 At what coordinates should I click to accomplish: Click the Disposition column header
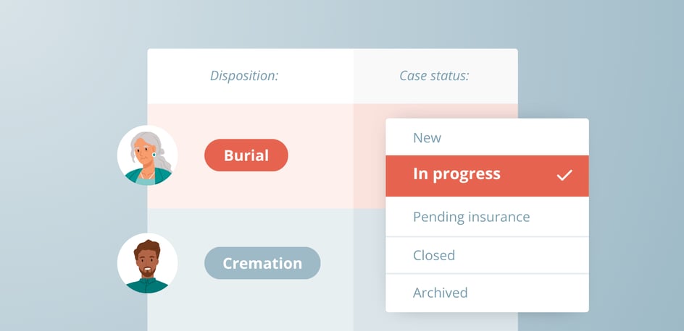pyautogui.click(x=244, y=76)
